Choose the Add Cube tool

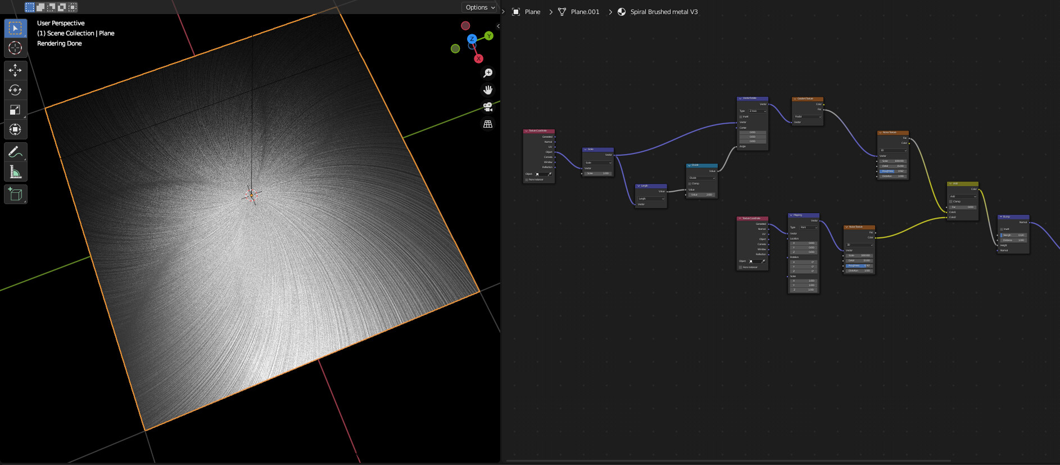15,195
